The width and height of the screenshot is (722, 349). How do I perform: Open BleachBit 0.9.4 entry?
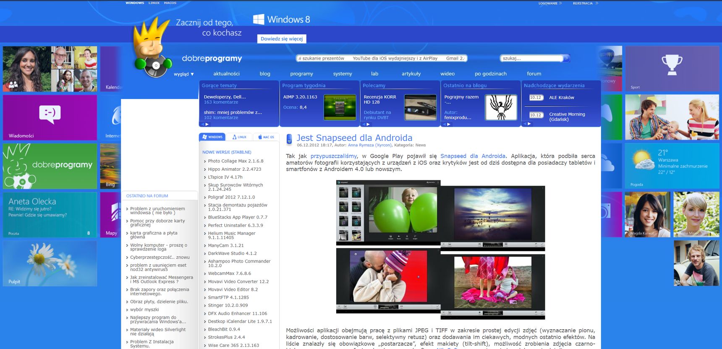pos(224,329)
